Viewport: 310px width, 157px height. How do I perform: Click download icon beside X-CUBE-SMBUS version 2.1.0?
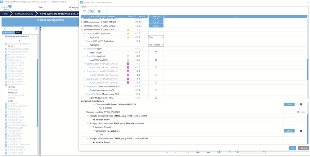click(x=142, y=22)
